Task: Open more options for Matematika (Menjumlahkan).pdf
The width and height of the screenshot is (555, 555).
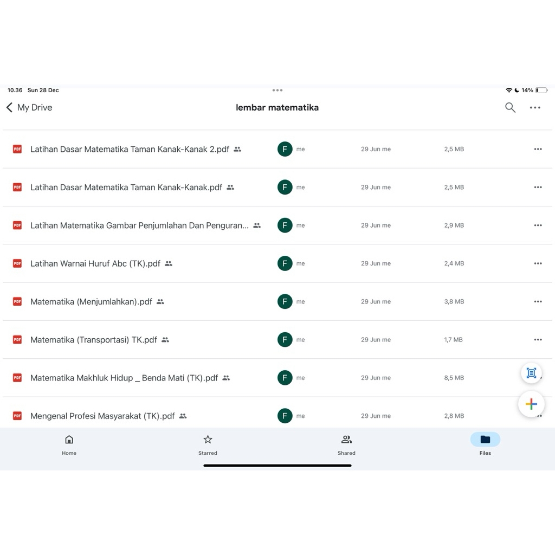Action: (x=538, y=301)
